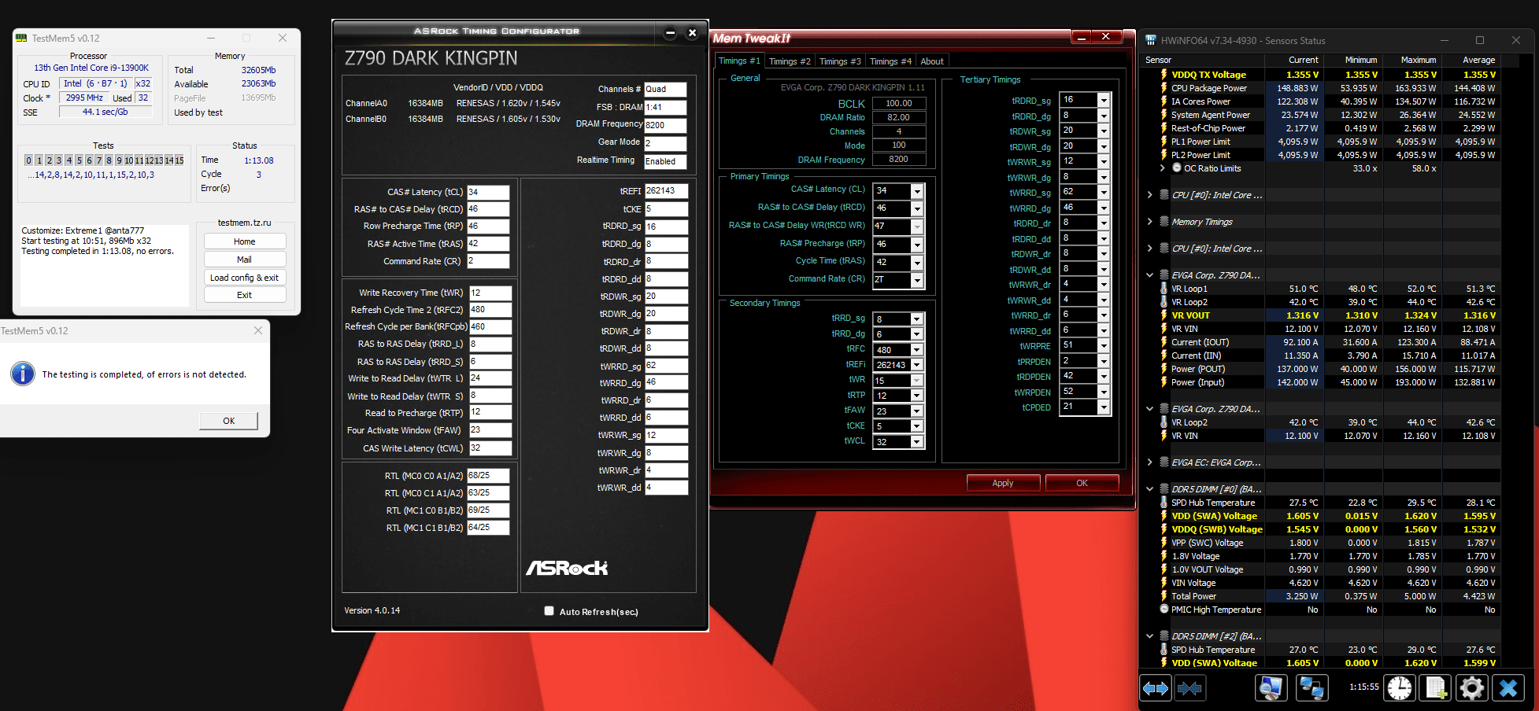This screenshot has height=711, width=1539.
Task: Open HWiNFO summary window monitor icon
Action: click(1271, 688)
